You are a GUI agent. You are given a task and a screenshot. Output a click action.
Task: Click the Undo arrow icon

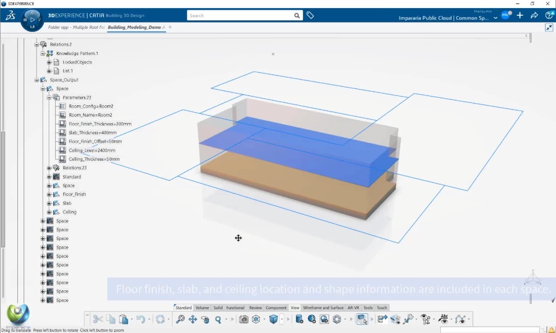coord(141,319)
